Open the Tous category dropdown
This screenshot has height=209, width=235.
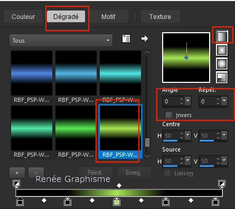pyautogui.click(x=61, y=41)
